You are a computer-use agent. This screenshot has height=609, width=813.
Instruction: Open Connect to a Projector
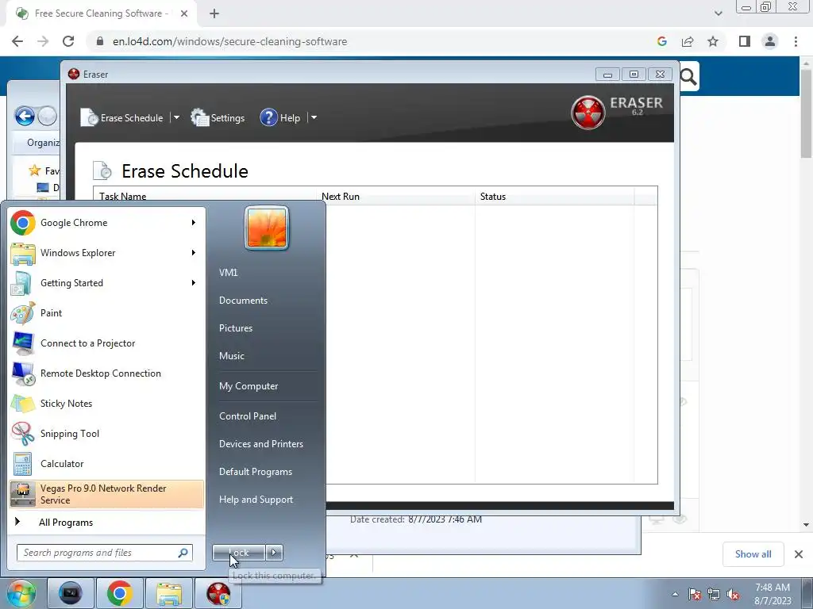pos(106,343)
